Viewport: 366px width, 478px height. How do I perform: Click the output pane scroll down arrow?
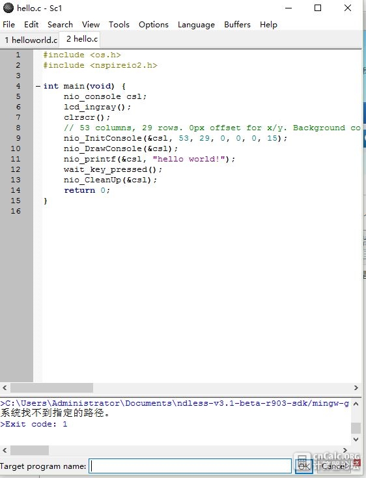pos(356,440)
